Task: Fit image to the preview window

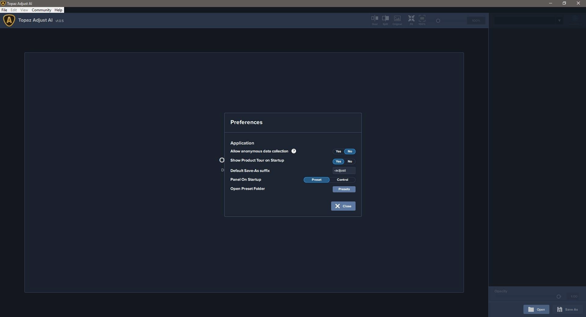Action: pyautogui.click(x=411, y=20)
